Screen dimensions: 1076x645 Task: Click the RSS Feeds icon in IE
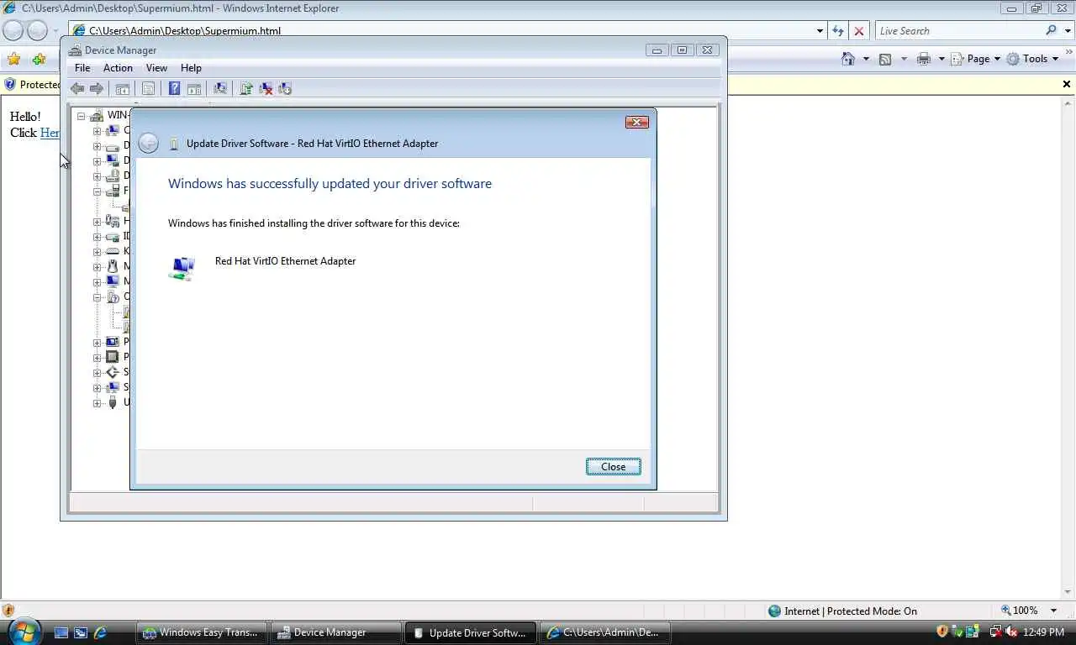point(885,59)
